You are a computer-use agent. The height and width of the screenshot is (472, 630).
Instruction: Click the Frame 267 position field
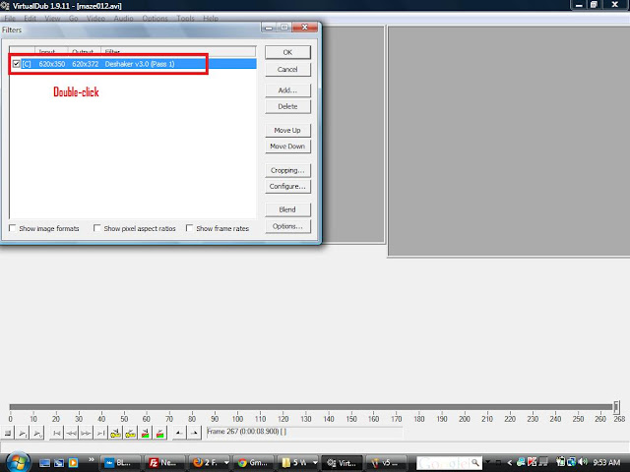coord(304,433)
